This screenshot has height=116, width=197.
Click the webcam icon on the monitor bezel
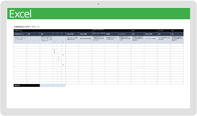coord(98,4)
